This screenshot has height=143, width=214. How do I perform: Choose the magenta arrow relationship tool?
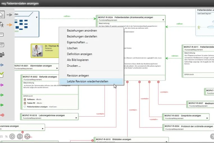[x=2, y=85]
